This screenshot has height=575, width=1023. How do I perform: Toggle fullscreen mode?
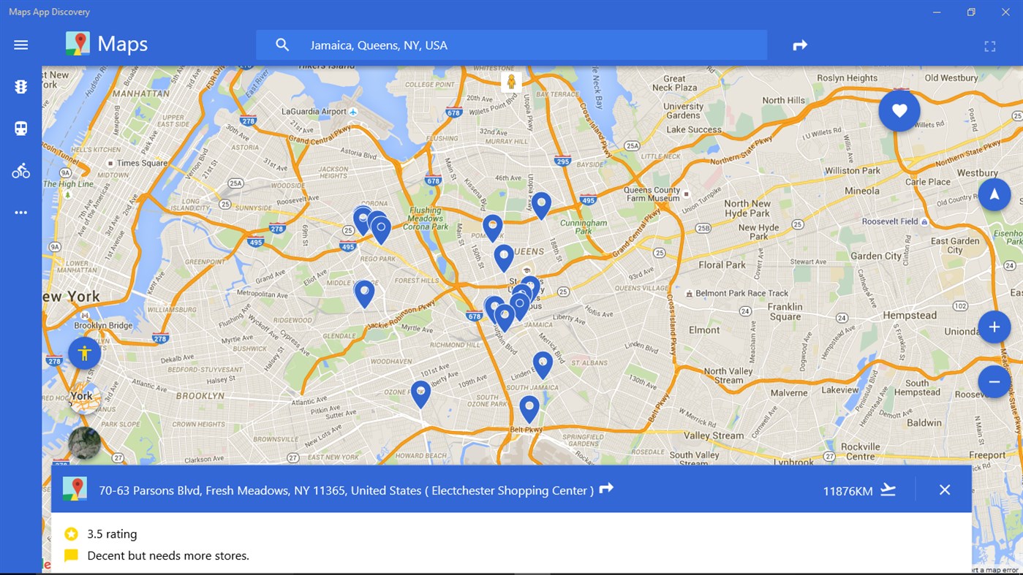pos(990,45)
